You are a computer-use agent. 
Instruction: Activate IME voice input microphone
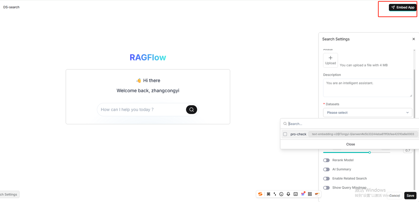[288, 194]
